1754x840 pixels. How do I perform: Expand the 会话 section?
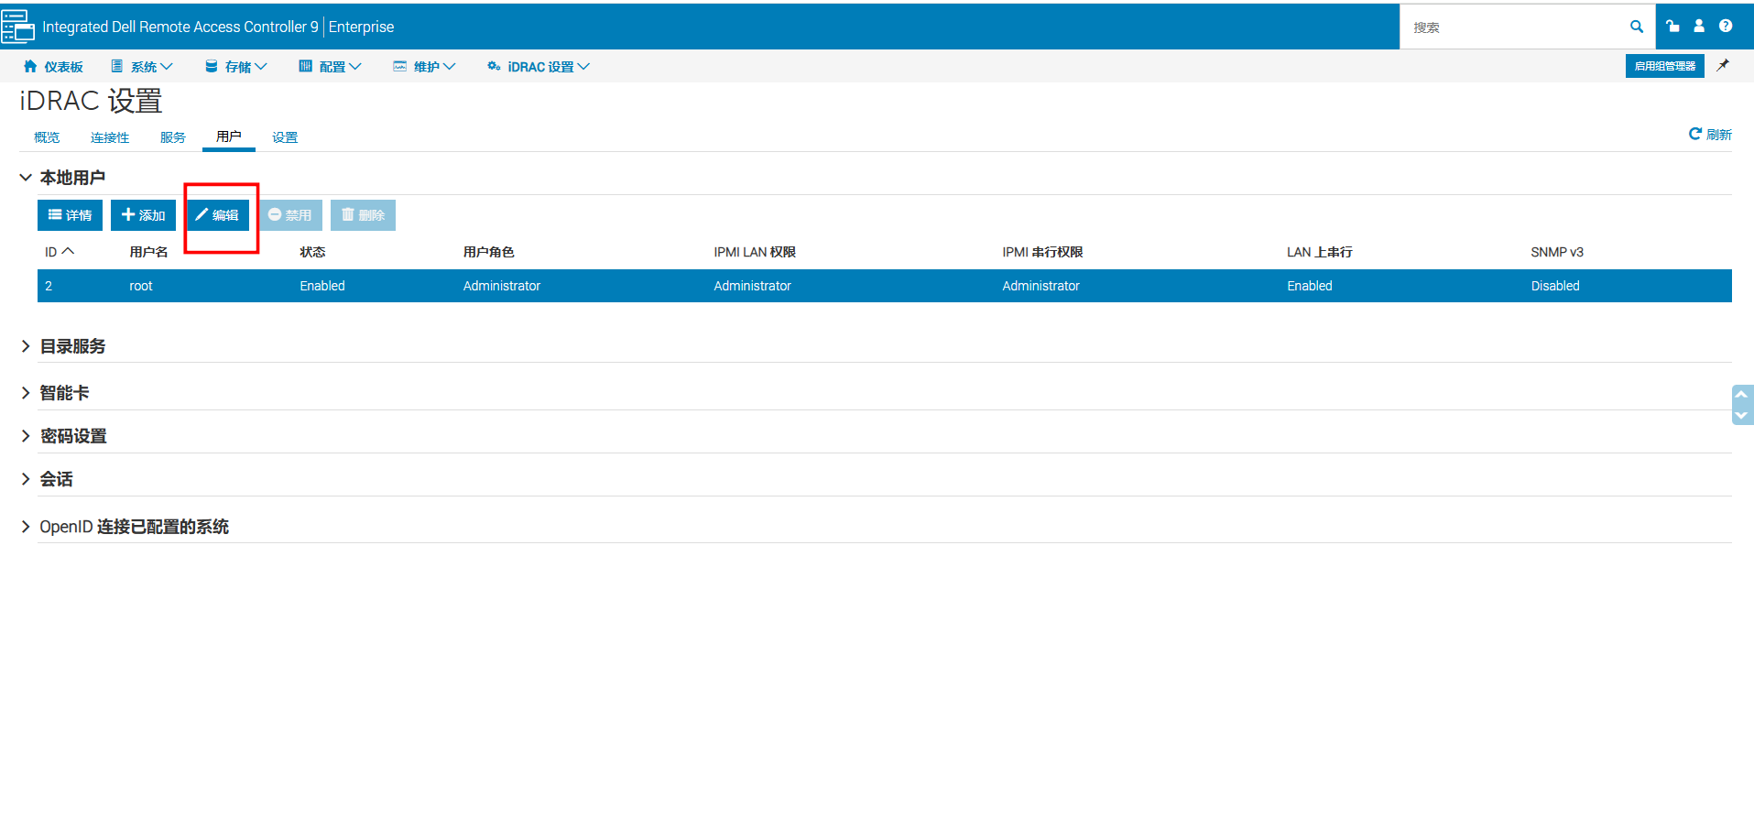click(47, 479)
